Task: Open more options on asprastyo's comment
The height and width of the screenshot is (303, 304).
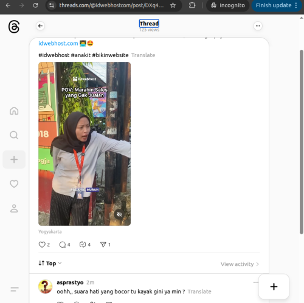Action: [255, 282]
